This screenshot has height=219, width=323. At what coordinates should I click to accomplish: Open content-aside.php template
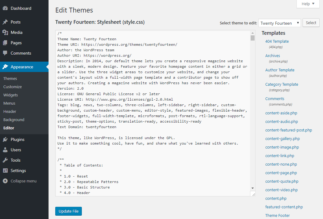click(x=281, y=113)
